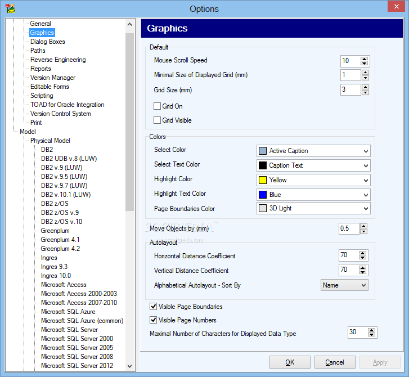This screenshot has height=377, width=409.
Task: Uncheck Visible Page Numbers
Action: click(x=154, y=320)
